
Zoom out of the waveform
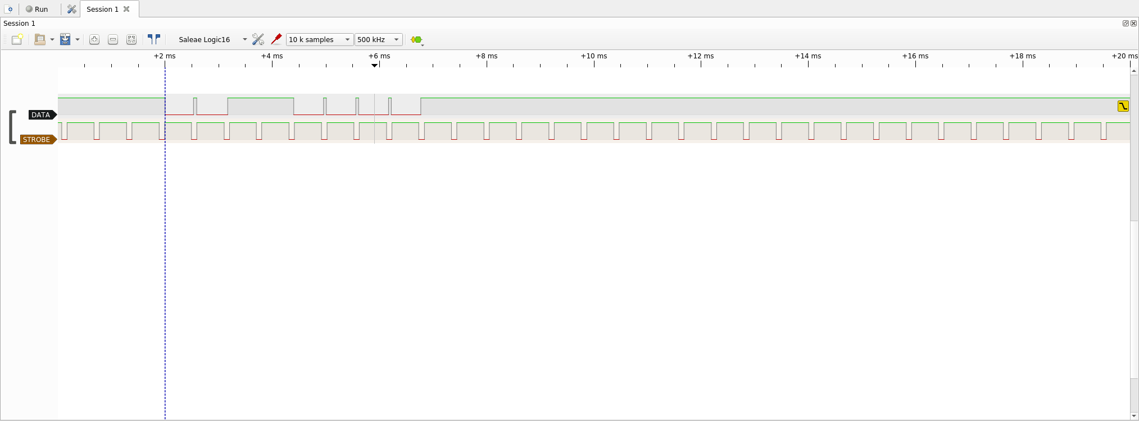113,39
